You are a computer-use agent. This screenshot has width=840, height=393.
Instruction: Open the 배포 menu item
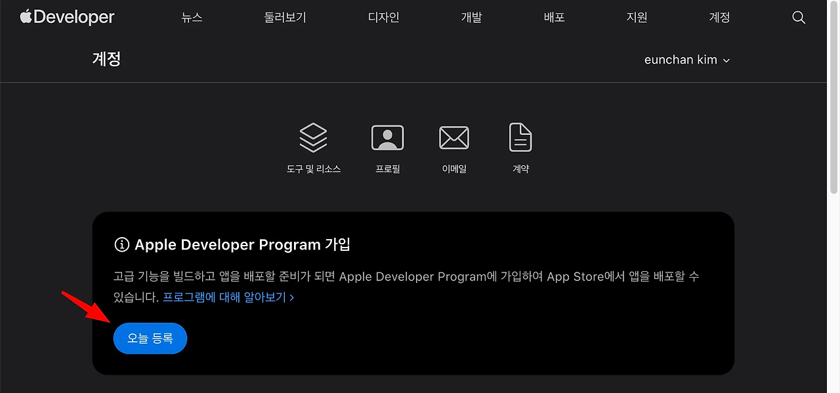tap(555, 18)
